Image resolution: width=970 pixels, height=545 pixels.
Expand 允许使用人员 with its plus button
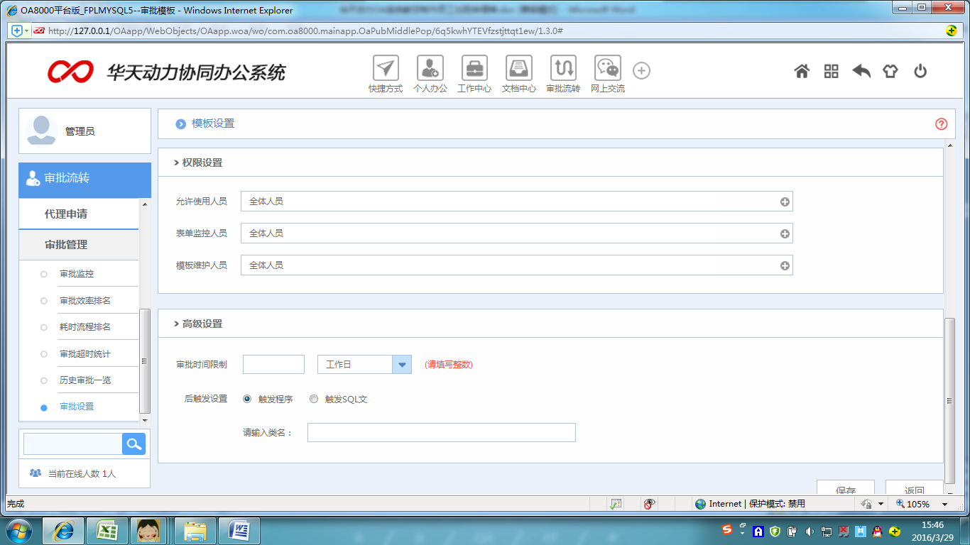click(x=784, y=201)
